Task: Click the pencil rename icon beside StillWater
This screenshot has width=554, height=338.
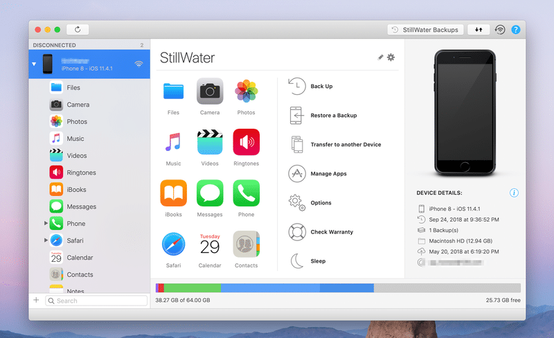Action: [380, 57]
